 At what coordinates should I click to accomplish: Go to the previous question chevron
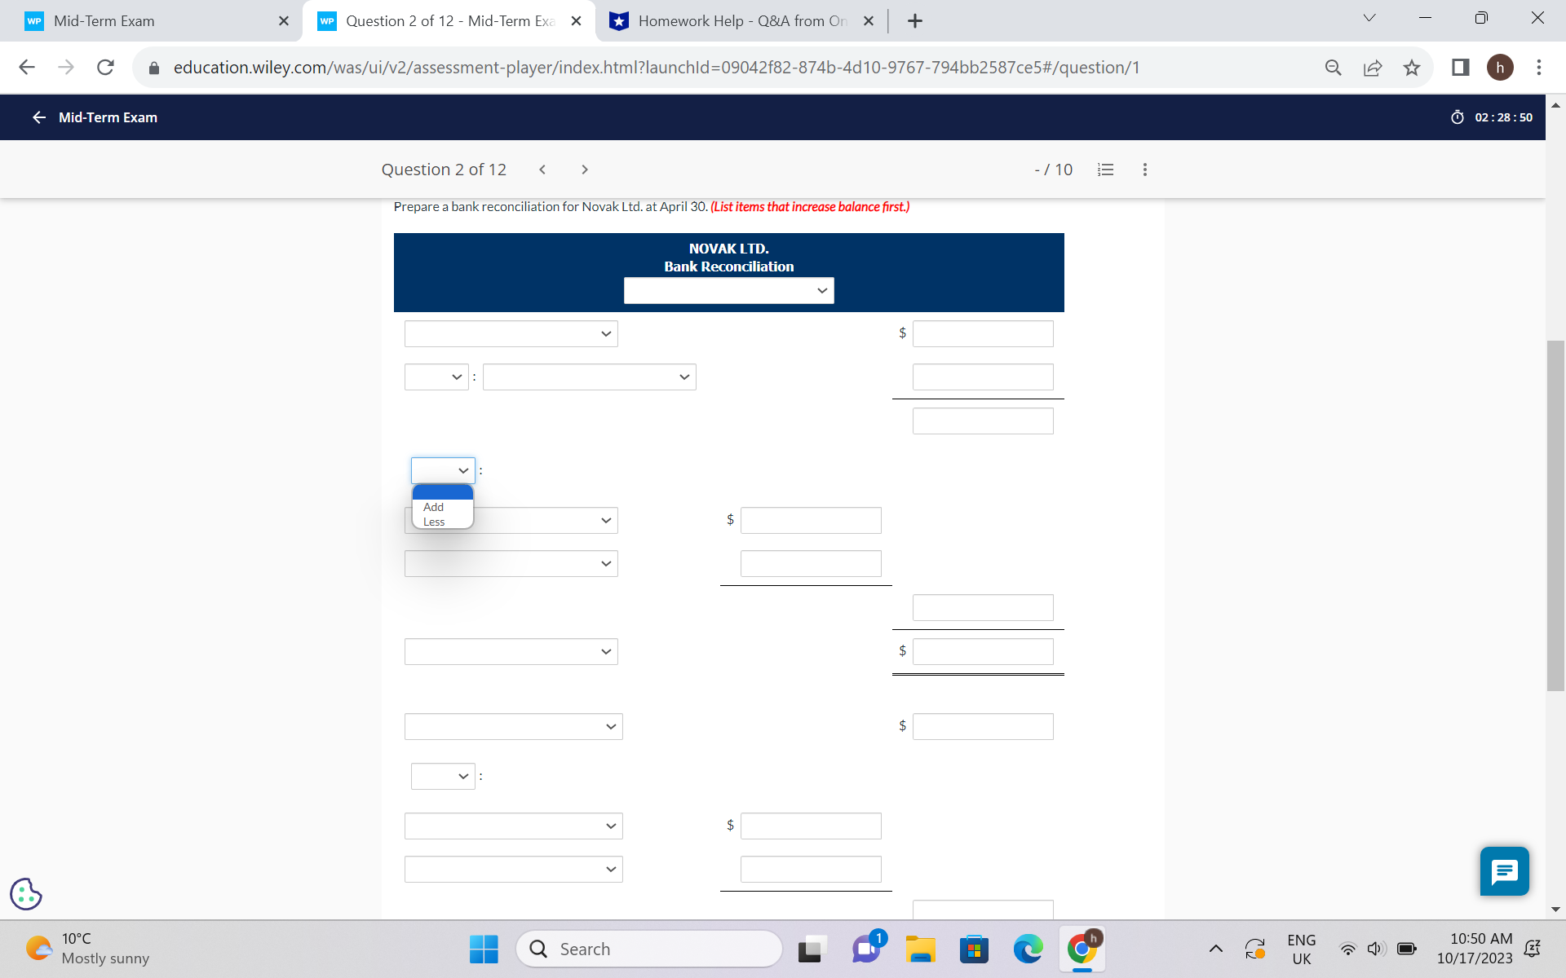click(542, 170)
